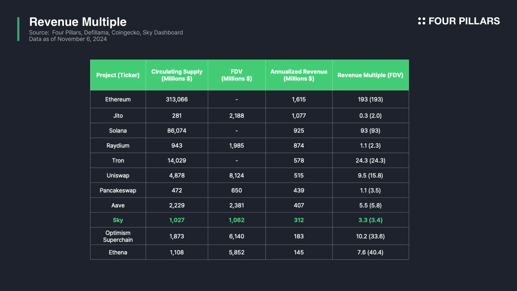Screen dimensions: 517x291
Task: Click the '407' revenue cell
Action: click(299, 205)
